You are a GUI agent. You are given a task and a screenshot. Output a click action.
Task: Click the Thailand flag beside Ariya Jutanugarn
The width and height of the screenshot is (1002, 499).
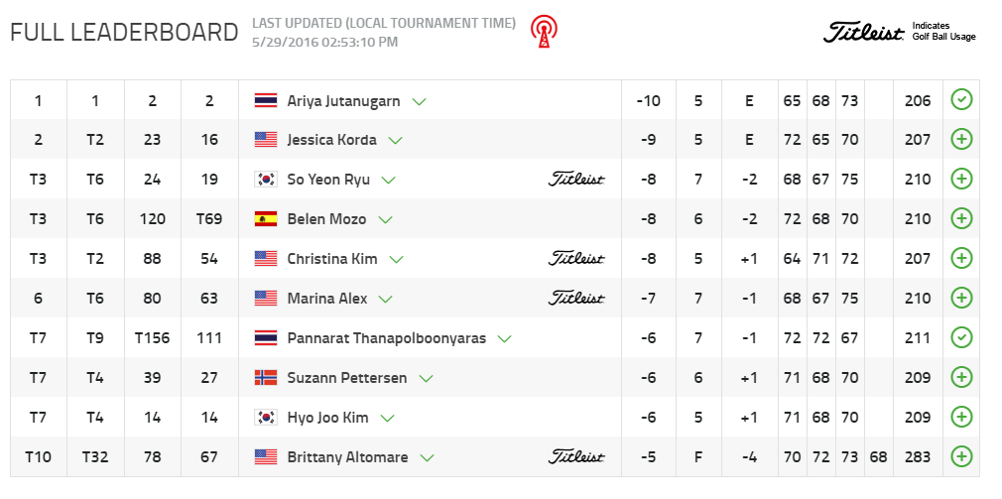pyautogui.click(x=265, y=100)
